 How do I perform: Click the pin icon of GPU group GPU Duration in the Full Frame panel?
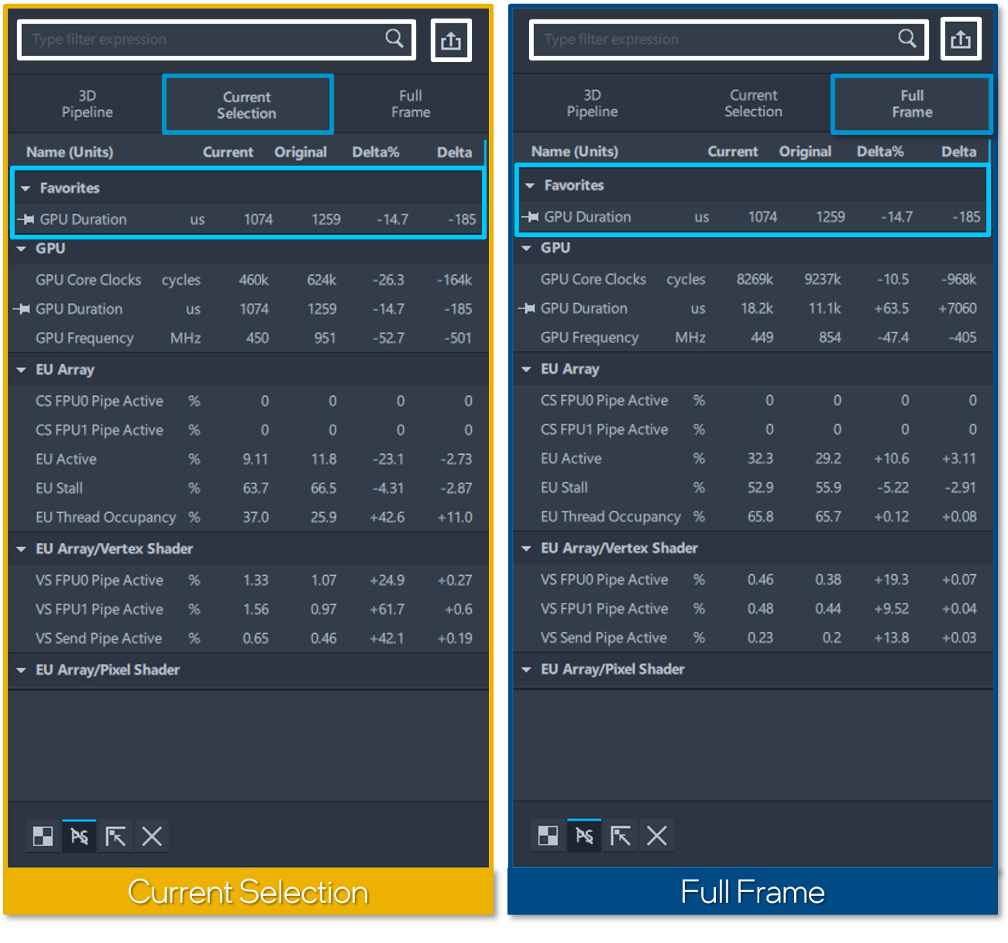pos(527,308)
